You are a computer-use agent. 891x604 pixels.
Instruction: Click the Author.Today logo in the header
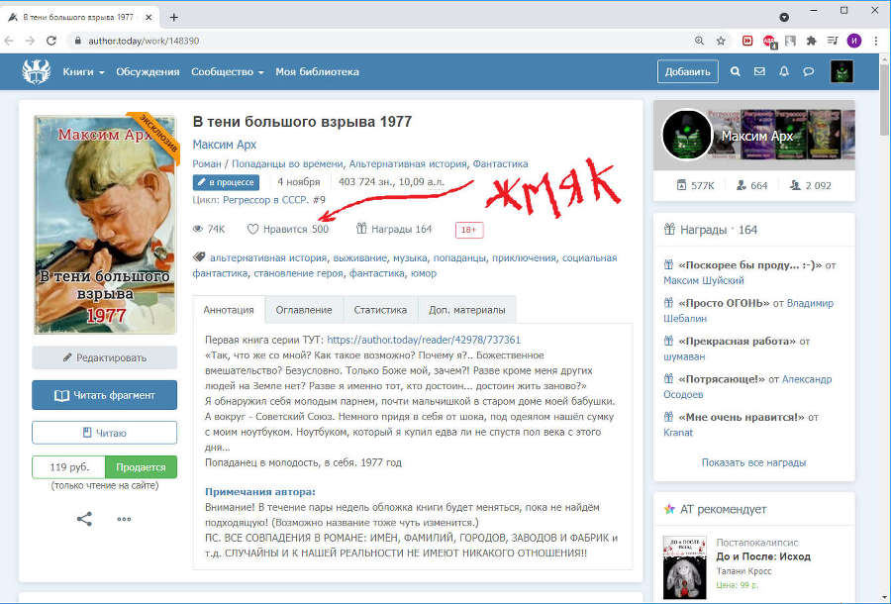pyautogui.click(x=37, y=71)
